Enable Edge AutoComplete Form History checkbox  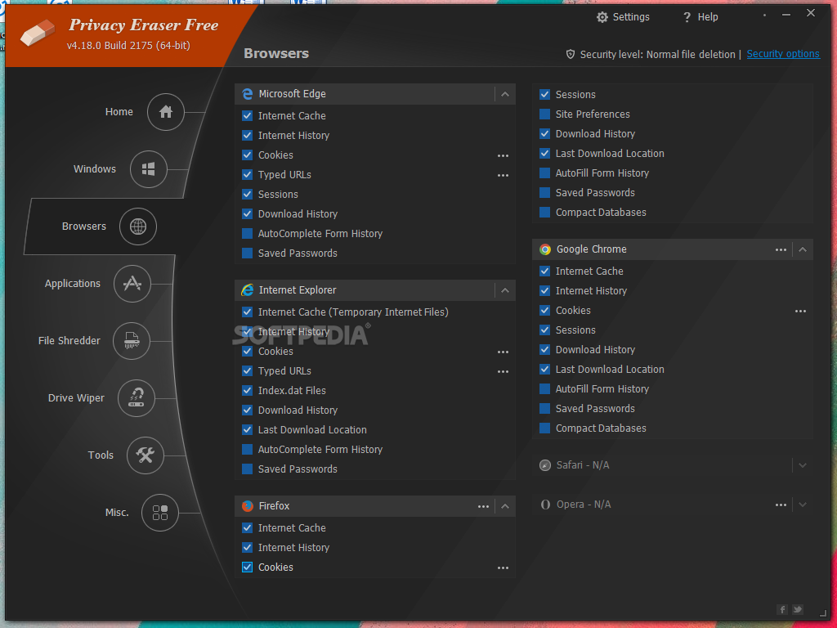(x=247, y=233)
